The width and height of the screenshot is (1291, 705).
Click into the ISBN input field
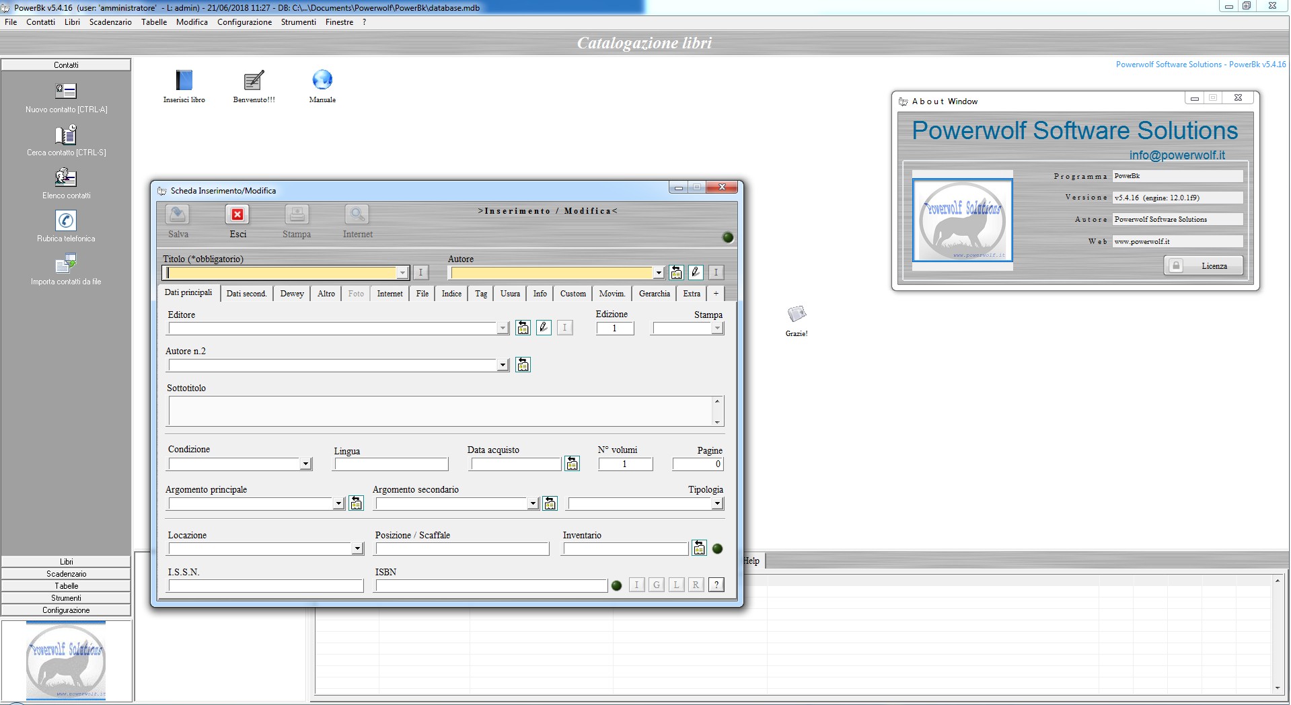[491, 585]
